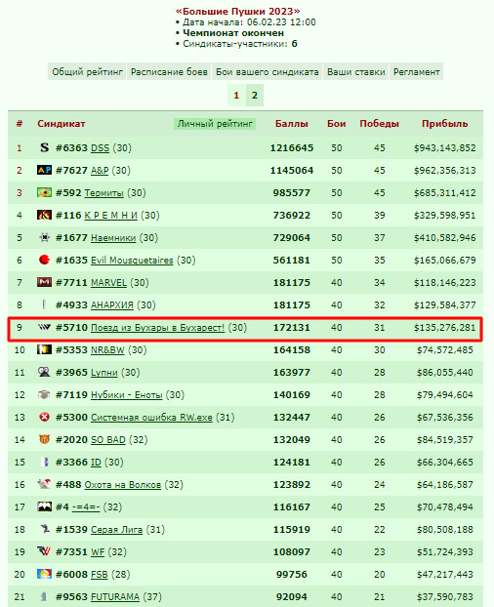Open Системная ошибка RW.exe syndicate link

click(x=151, y=418)
